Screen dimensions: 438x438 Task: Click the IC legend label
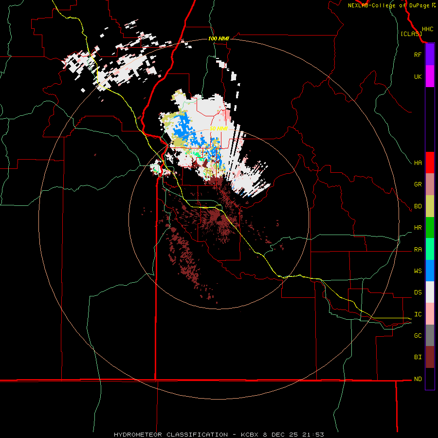418,314
